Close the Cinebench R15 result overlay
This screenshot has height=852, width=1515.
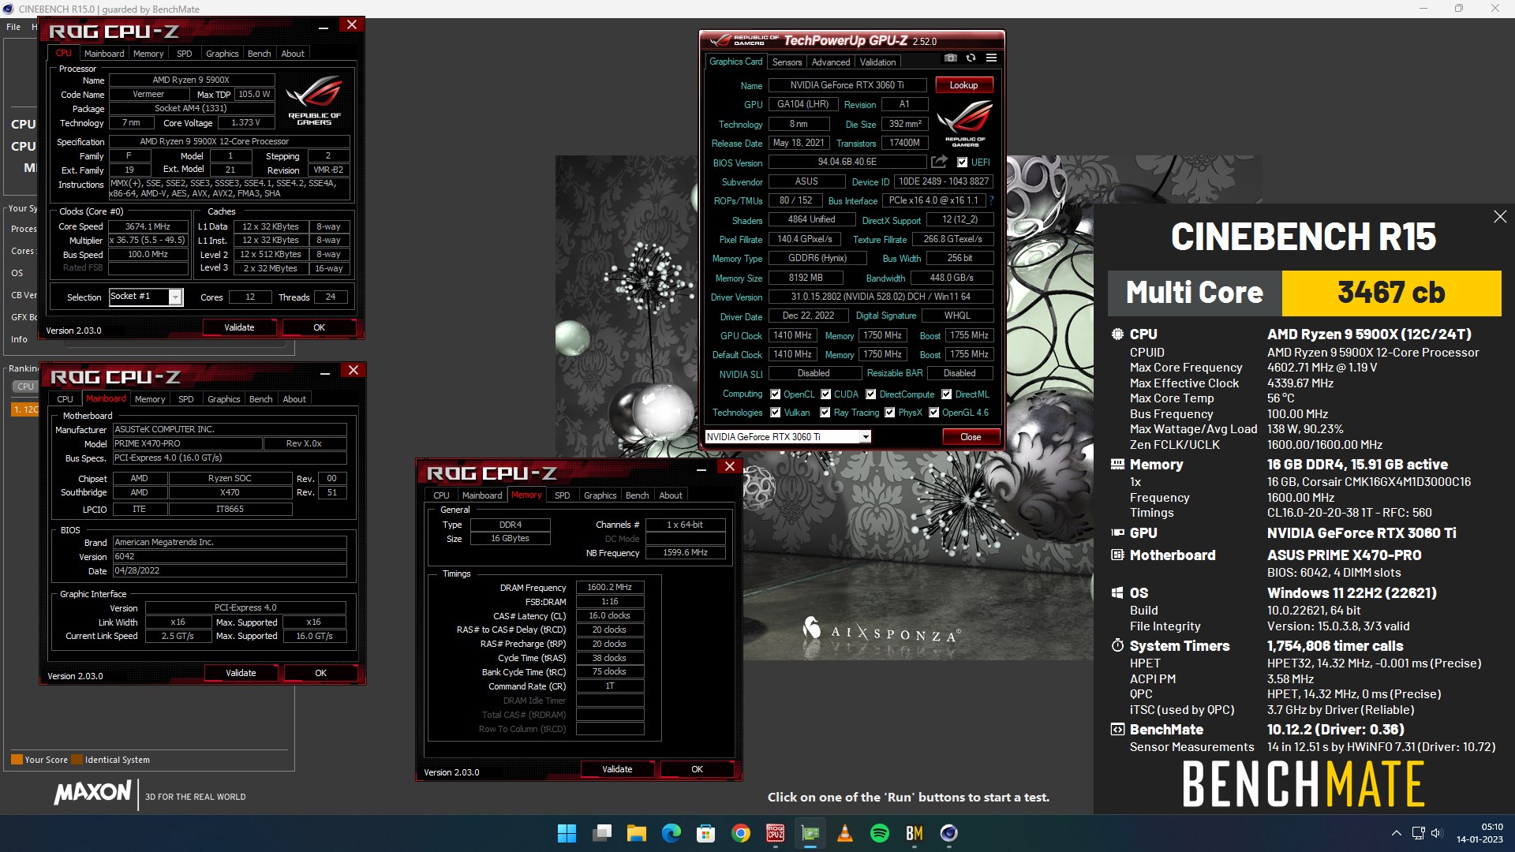(1500, 216)
